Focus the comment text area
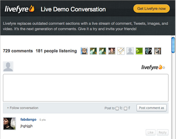Viewport: 176px width, 139px height. pos(86,88)
